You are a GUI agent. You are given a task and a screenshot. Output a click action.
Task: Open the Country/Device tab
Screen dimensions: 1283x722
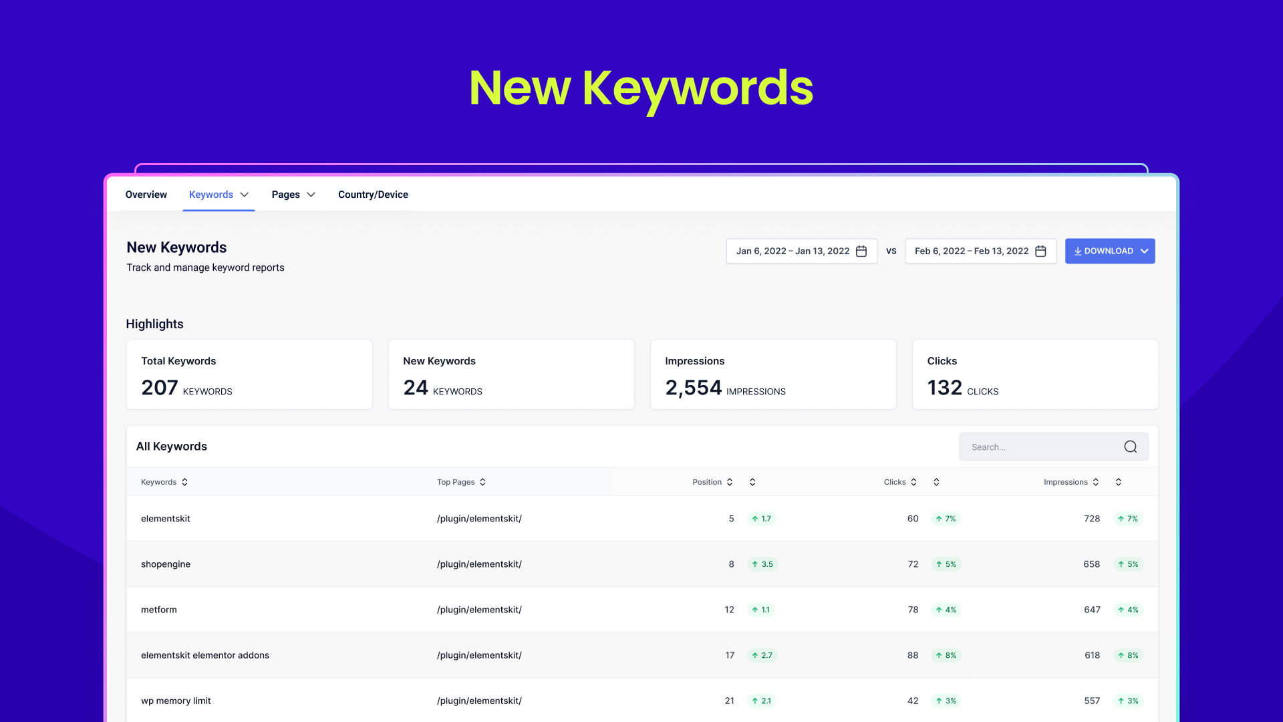[x=373, y=195]
